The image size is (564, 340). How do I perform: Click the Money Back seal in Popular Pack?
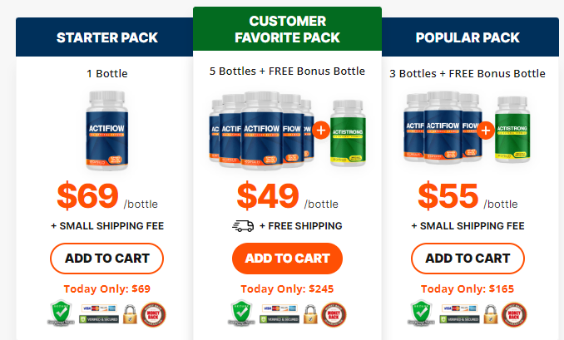514,313
